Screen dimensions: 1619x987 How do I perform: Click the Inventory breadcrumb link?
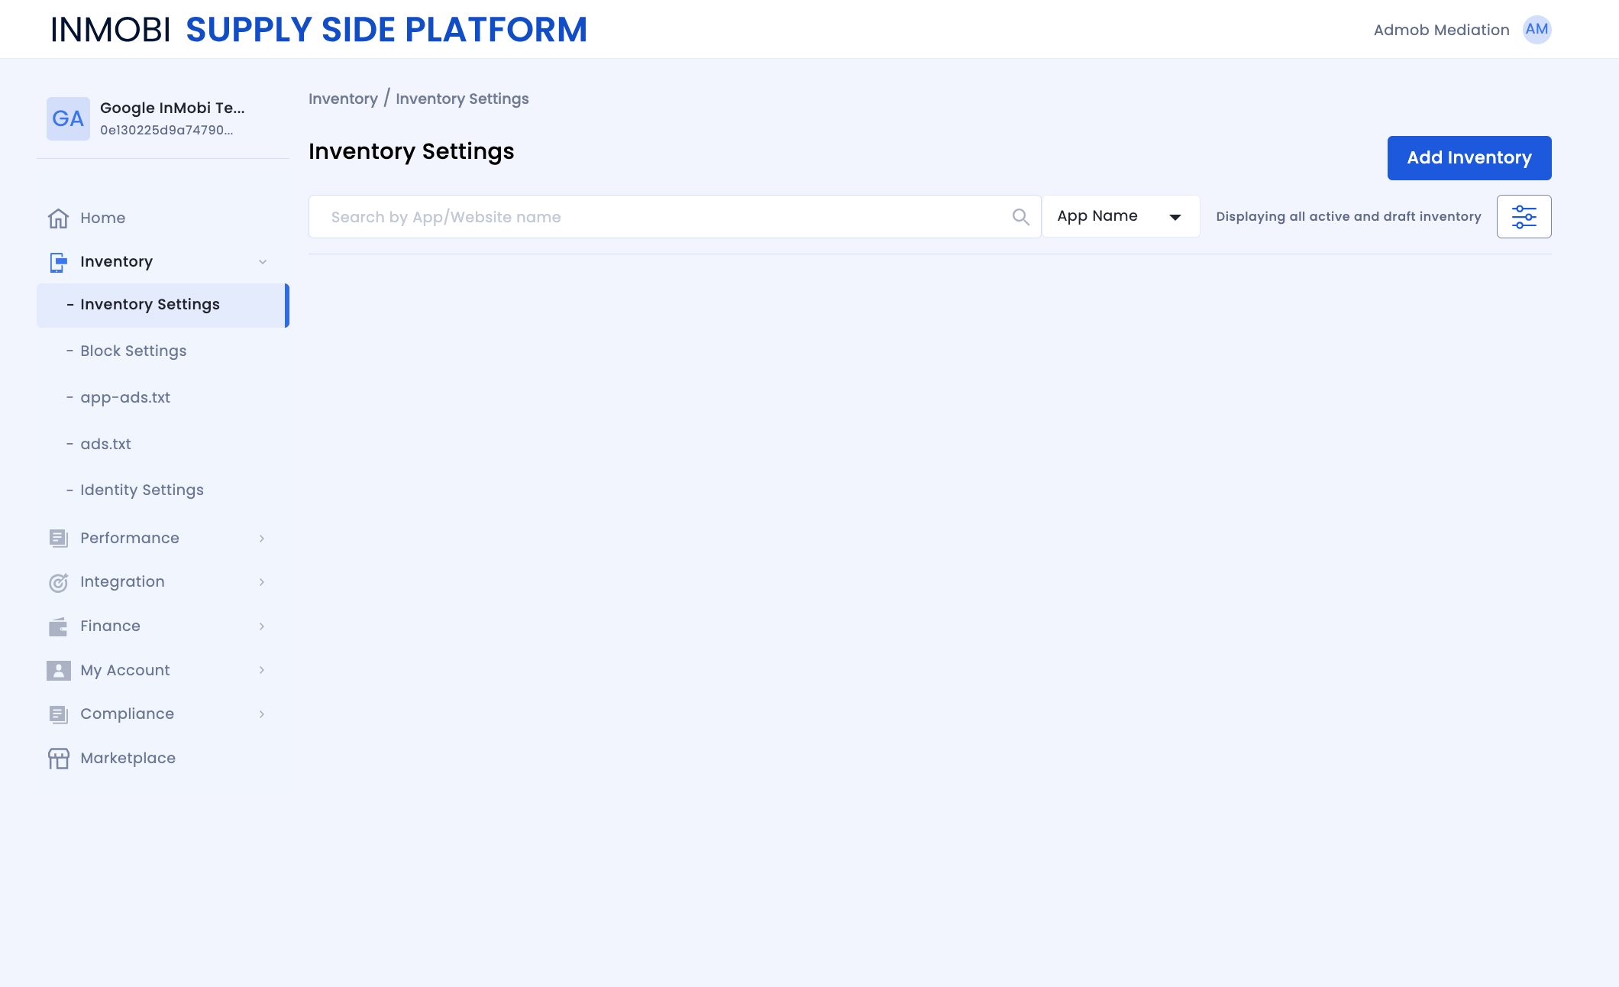[x=343, y=99]
